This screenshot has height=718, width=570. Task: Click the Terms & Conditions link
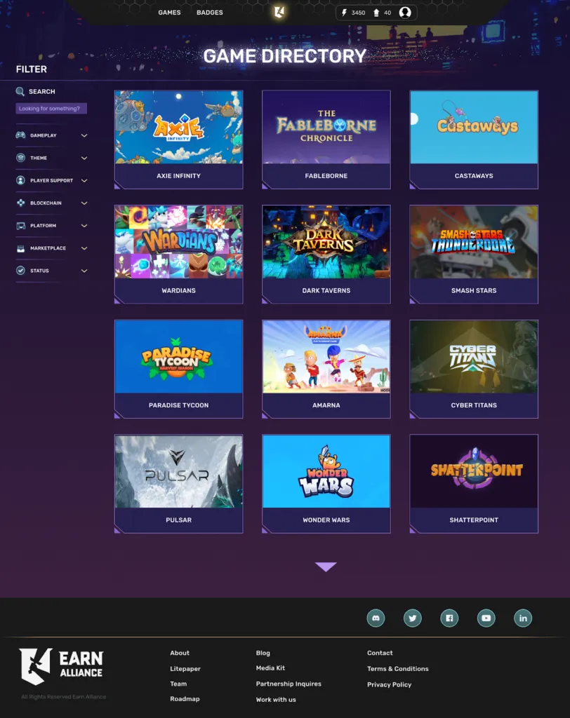click(x=397, y=668)
